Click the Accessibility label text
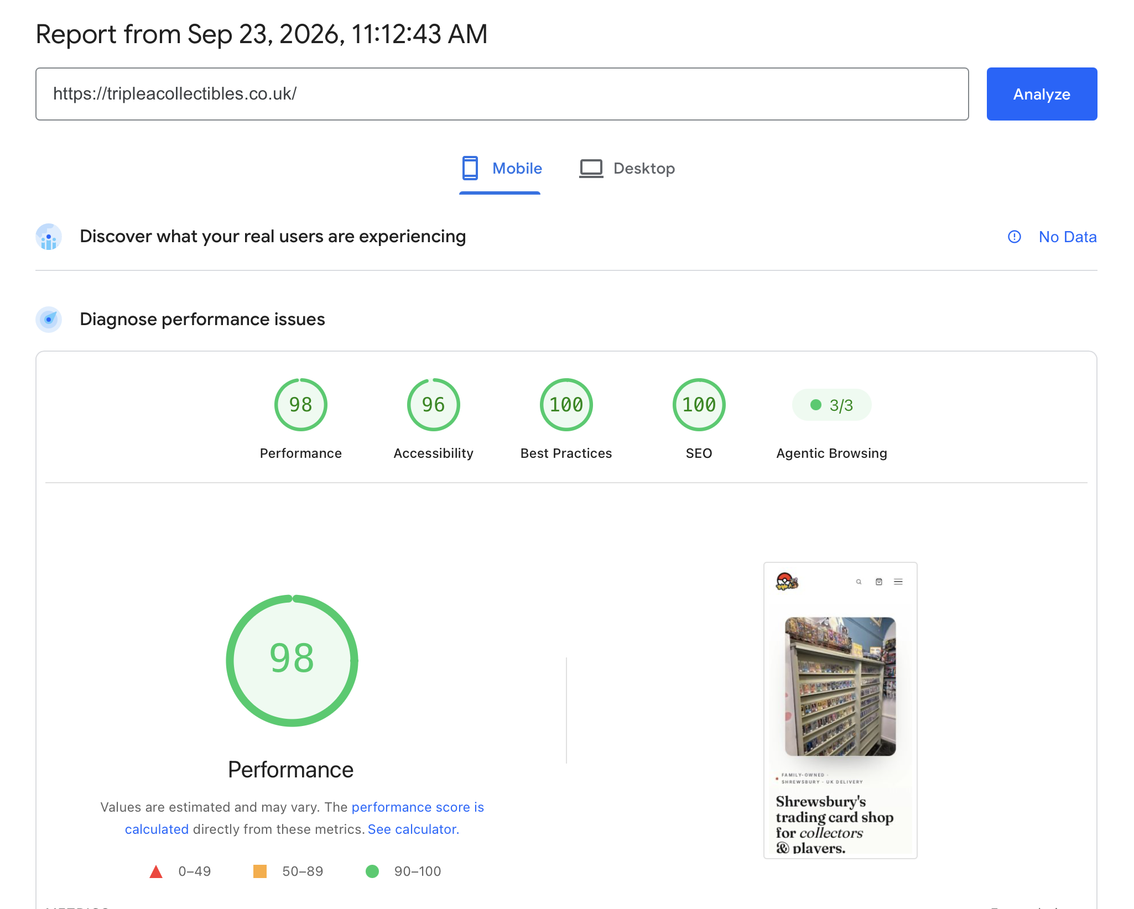This screenshot has height=909, width=1134. (x=434, y=453)
